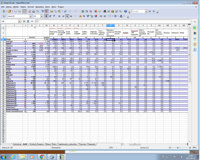Image resolution: width=200 pixels, height=160 pixels.
Task: Click the Save document icon
Action: point(15,11)
